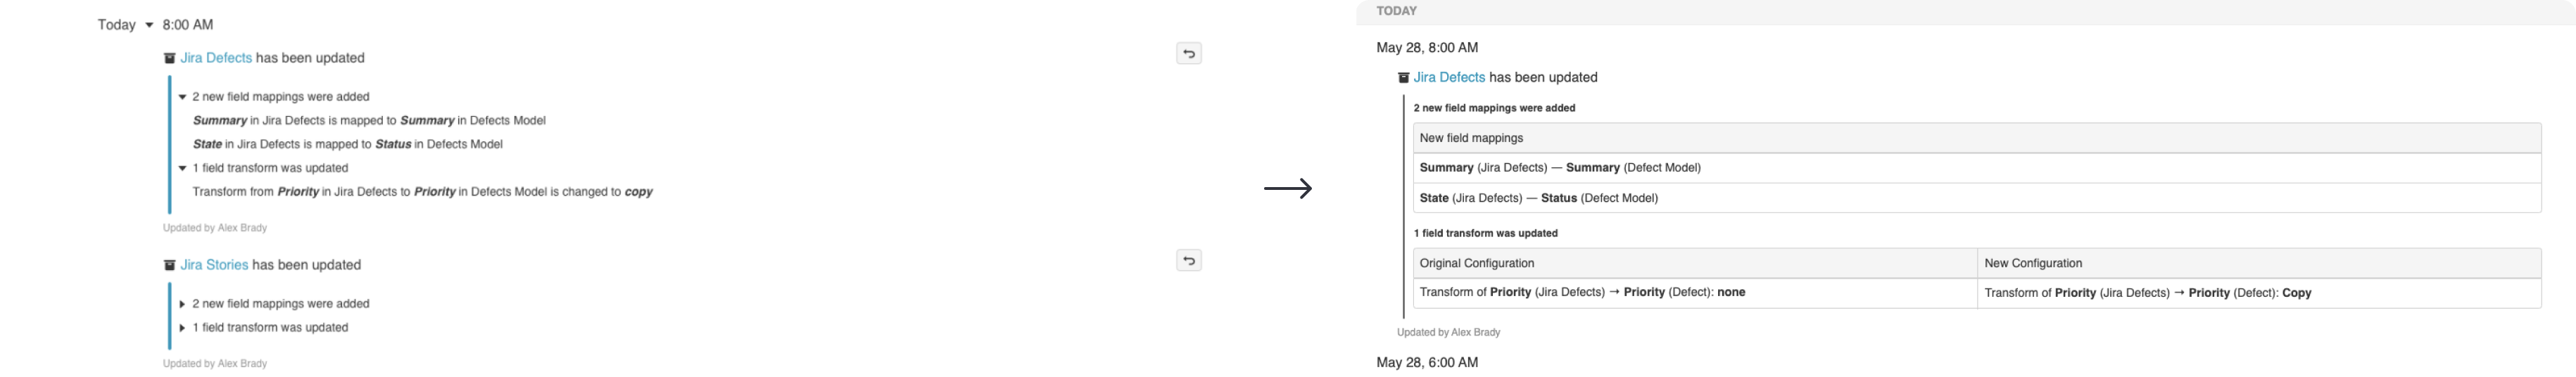This screenshot has height=377, width=2576.
Task: Collapse '2 new field mappings were added' under Jira Defects
Action: pos(182,97)
